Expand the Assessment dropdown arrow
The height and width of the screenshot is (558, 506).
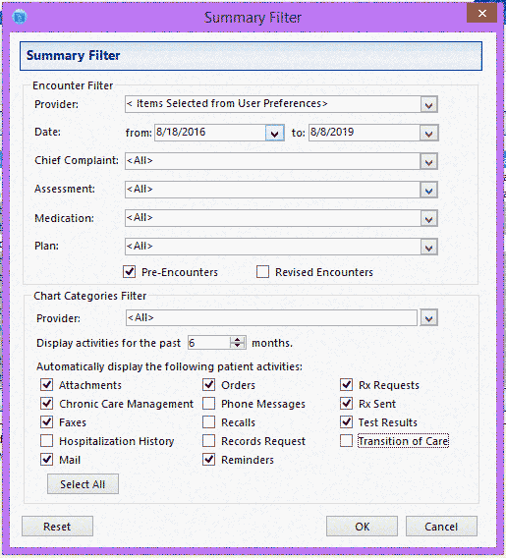tap(428, 190)
